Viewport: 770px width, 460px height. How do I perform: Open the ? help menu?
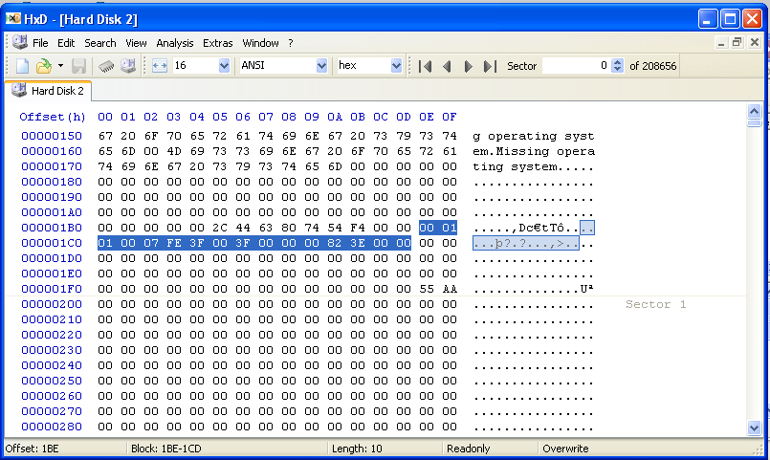click(291, 43)
